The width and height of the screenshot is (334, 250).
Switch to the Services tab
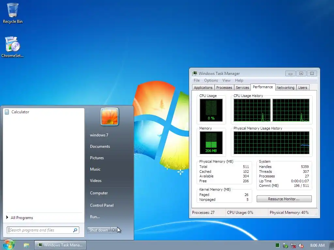[242, 88]
